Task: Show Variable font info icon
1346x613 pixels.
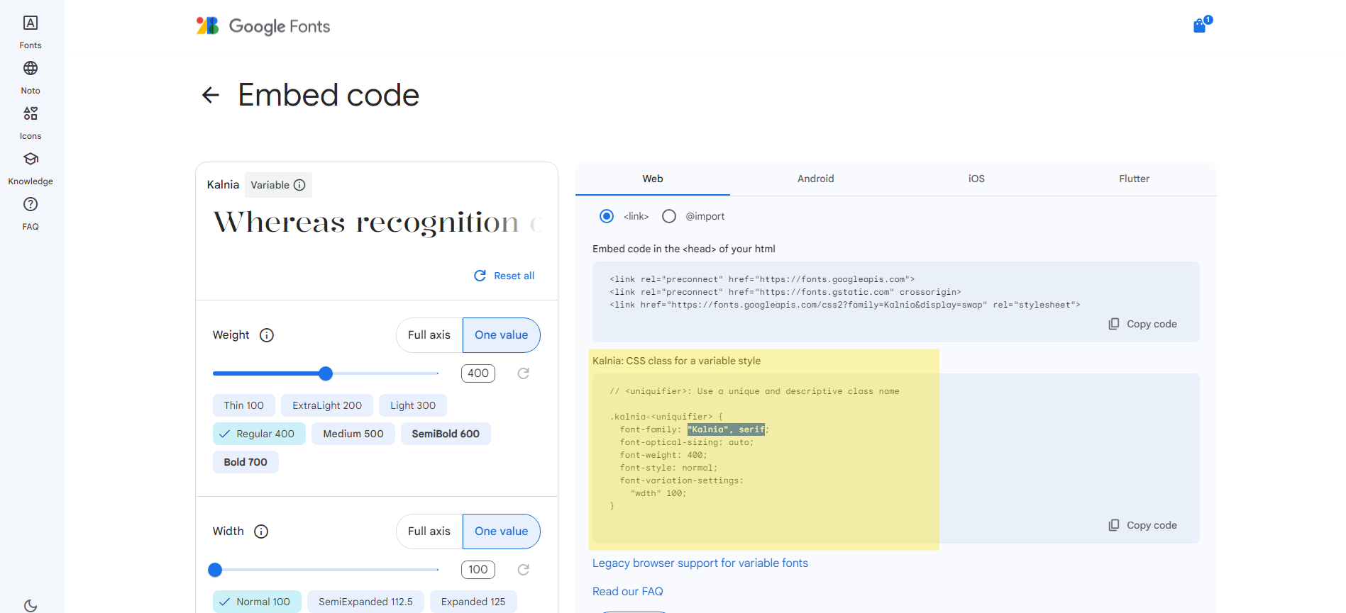Action: [299, 185]
